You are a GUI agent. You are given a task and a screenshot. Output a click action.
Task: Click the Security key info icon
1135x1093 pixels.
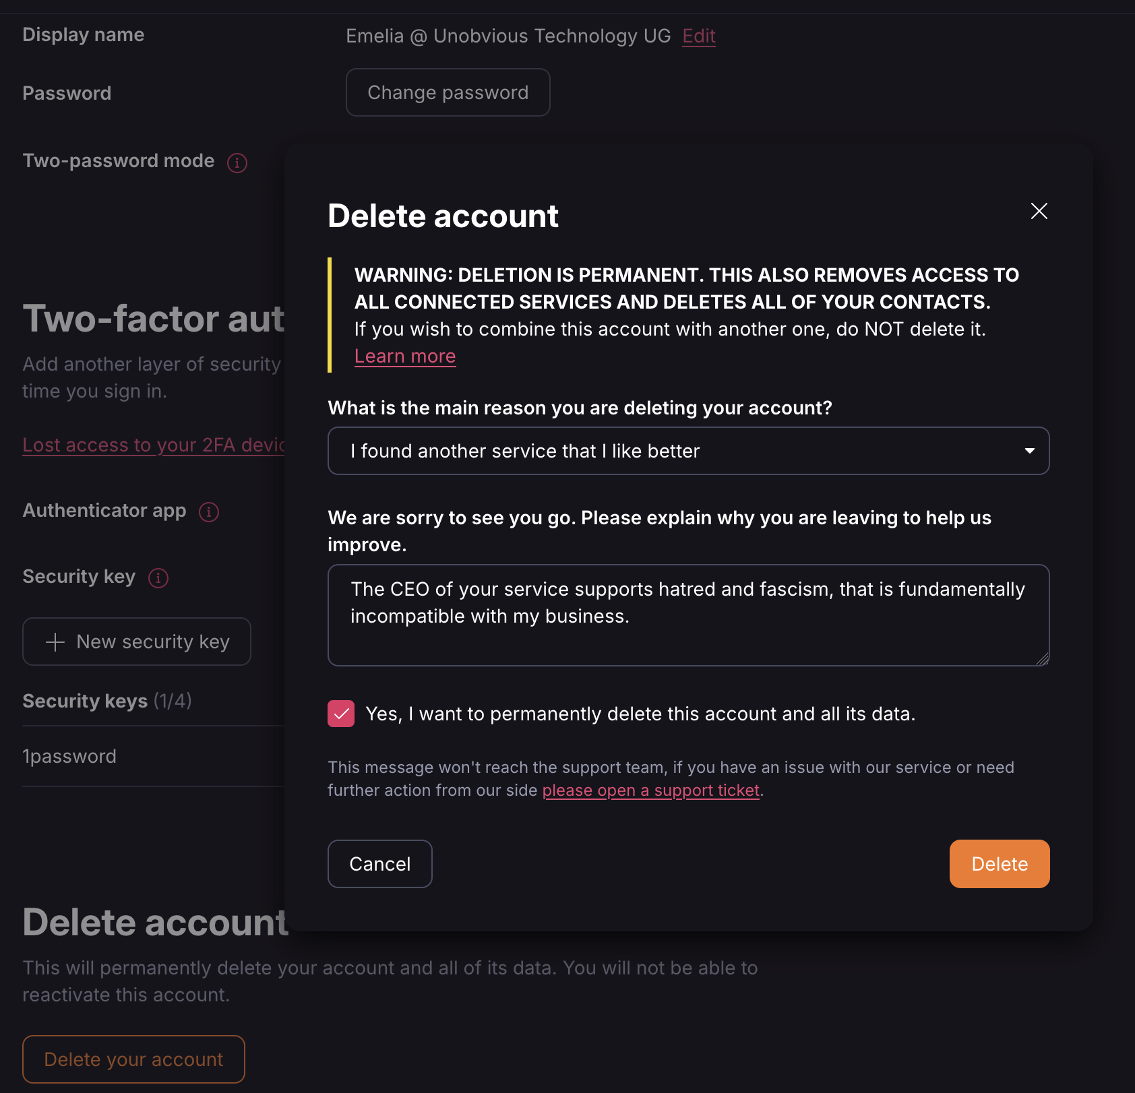(x=158, y=577)
